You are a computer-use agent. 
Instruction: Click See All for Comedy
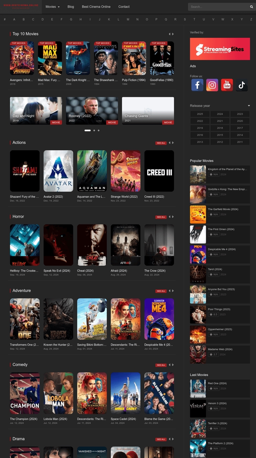(161, 365)
